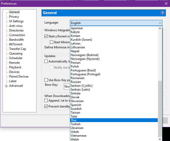Close the Preferences window
This screenshot has width=170, height=141.
(166, 4)
